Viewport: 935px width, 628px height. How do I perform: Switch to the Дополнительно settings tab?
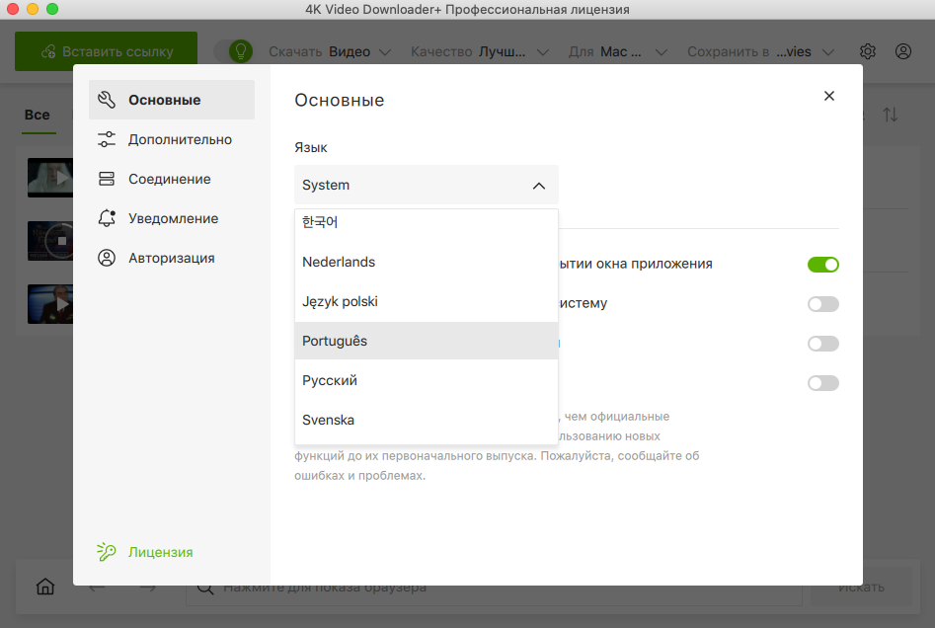[179, 139]
